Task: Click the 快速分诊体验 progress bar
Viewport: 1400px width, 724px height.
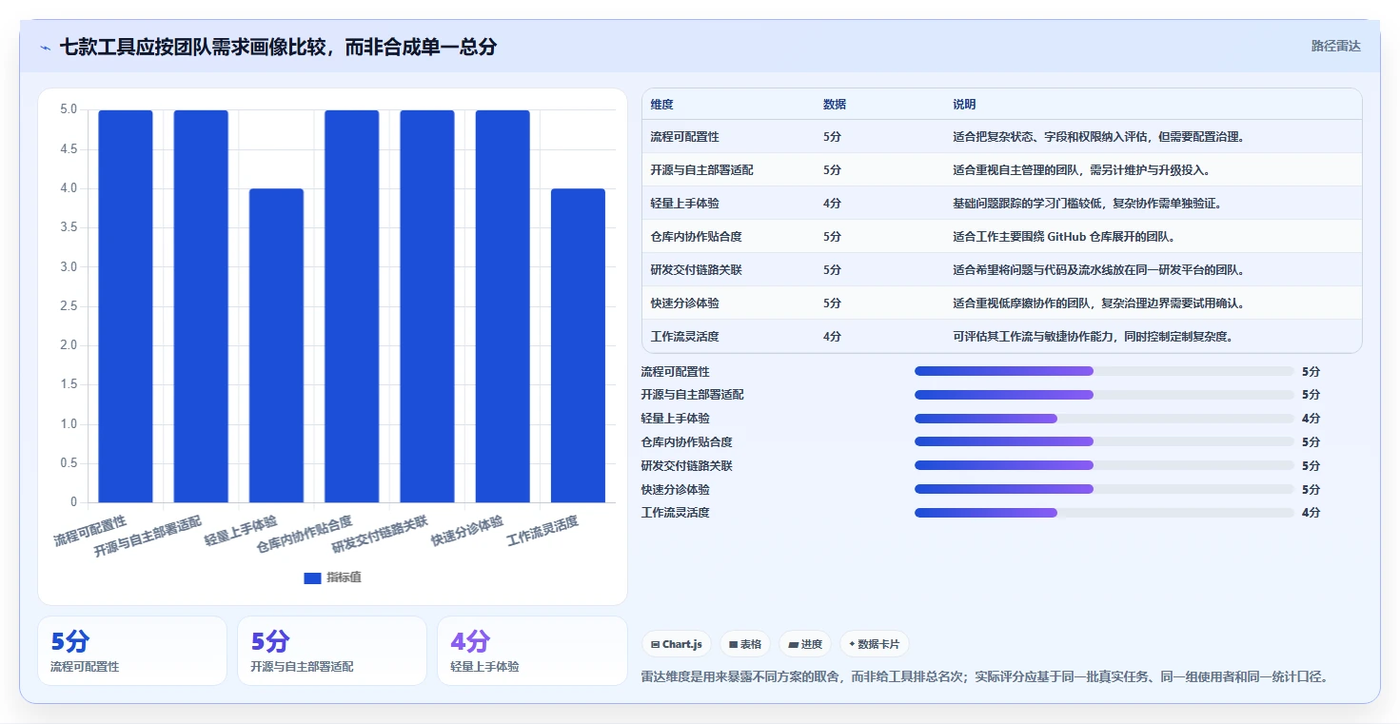Action: coord(1104,489)
